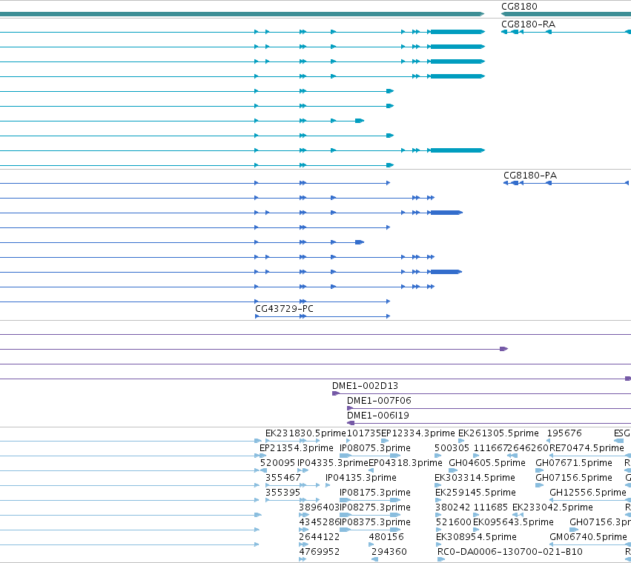631x563 pixels.
Task: Select the purple exon glyph under DME1-006I19
Action: [x=351, y=423]
